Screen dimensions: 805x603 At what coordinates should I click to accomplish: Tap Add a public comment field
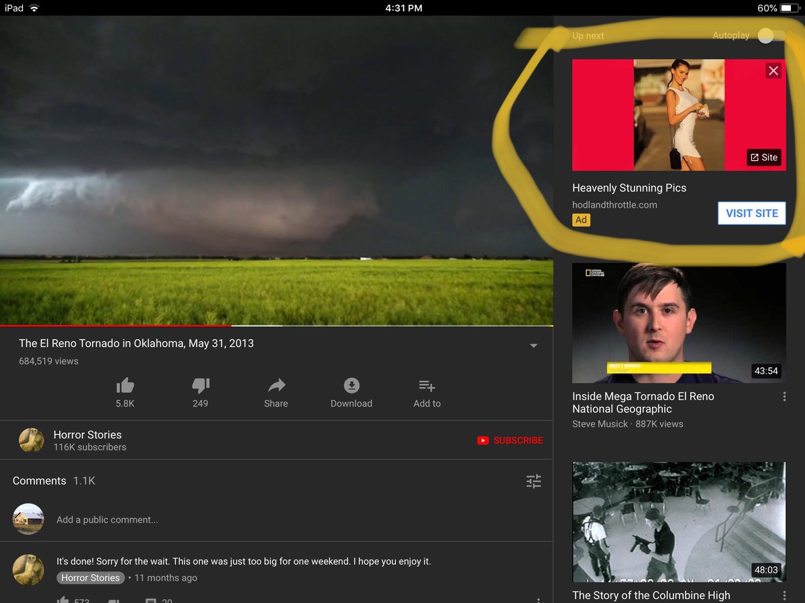(107, 519)
